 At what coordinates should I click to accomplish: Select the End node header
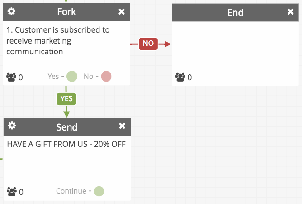236,12
